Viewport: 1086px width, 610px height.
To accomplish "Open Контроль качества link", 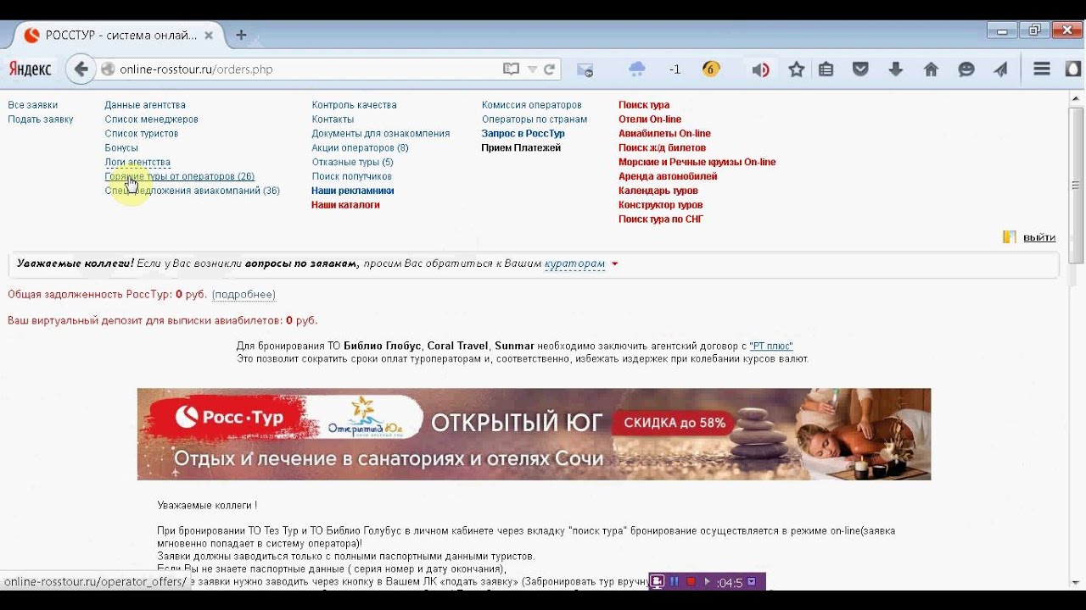I will 354,105.
